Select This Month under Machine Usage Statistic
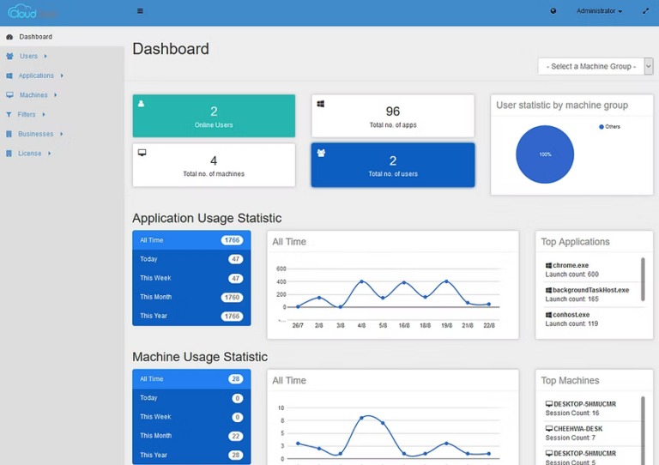 pos(191,436)
